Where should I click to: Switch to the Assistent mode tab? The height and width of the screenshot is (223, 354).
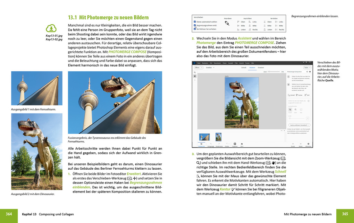252,68
